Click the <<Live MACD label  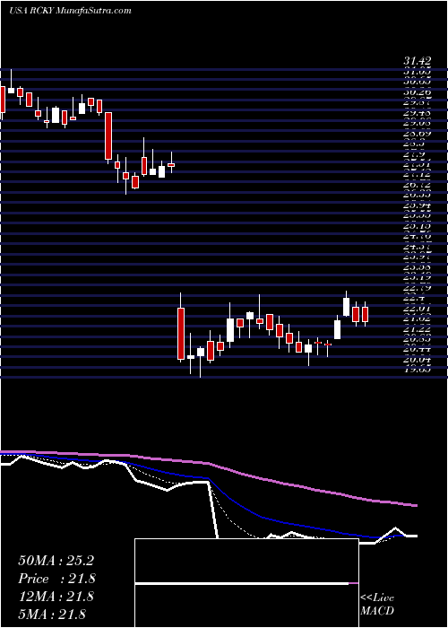coord(377,605)
